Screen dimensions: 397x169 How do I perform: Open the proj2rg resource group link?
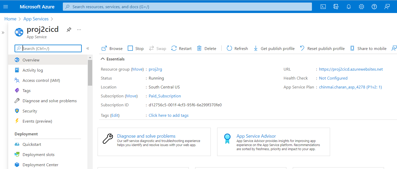click(x=155, y=69)
